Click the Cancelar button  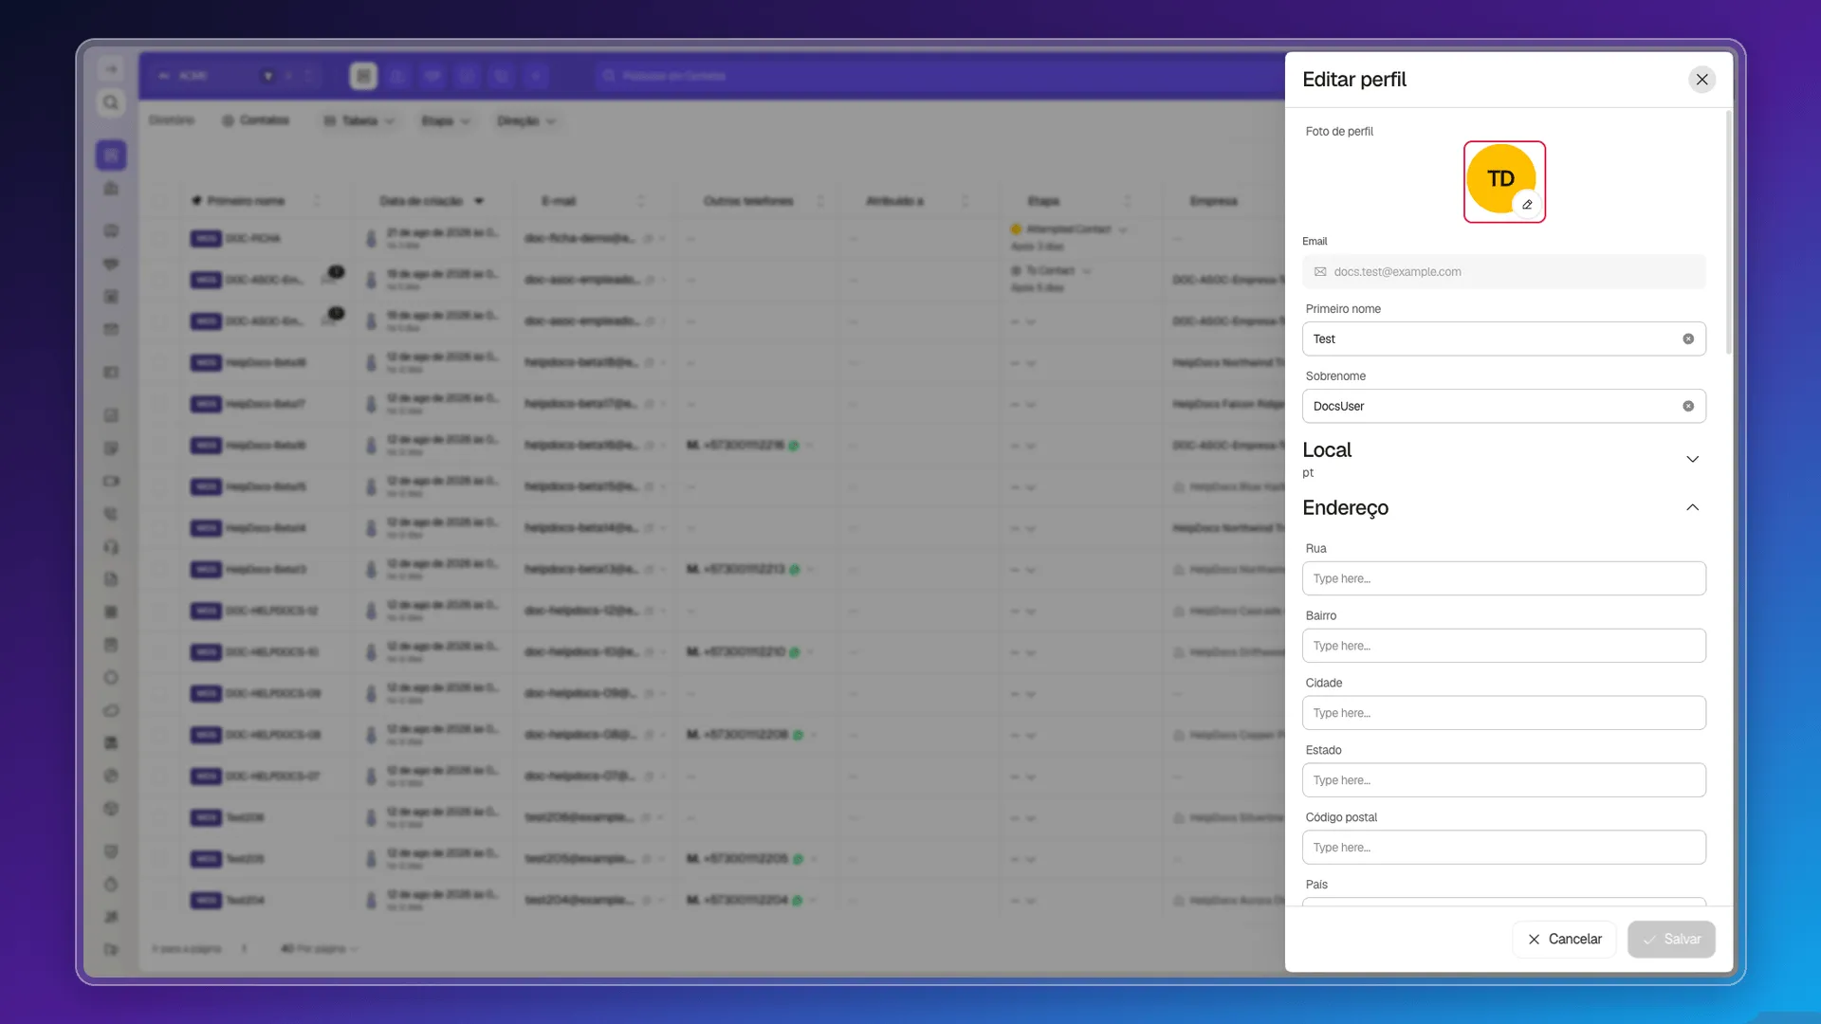tap(1564, 939)
